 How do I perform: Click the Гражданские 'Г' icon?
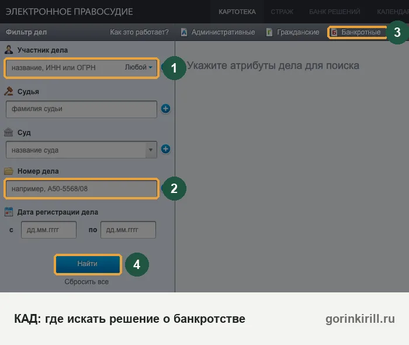tap(269, 32)
